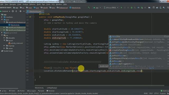
Task: Open Project panel gear settings
Action: click(x=20, y=11)
